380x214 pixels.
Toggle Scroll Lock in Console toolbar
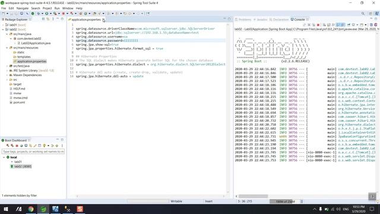[x=329, y=25]
